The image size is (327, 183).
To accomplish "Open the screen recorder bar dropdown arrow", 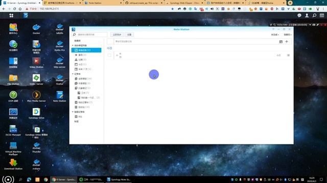I will coord(310,25).
